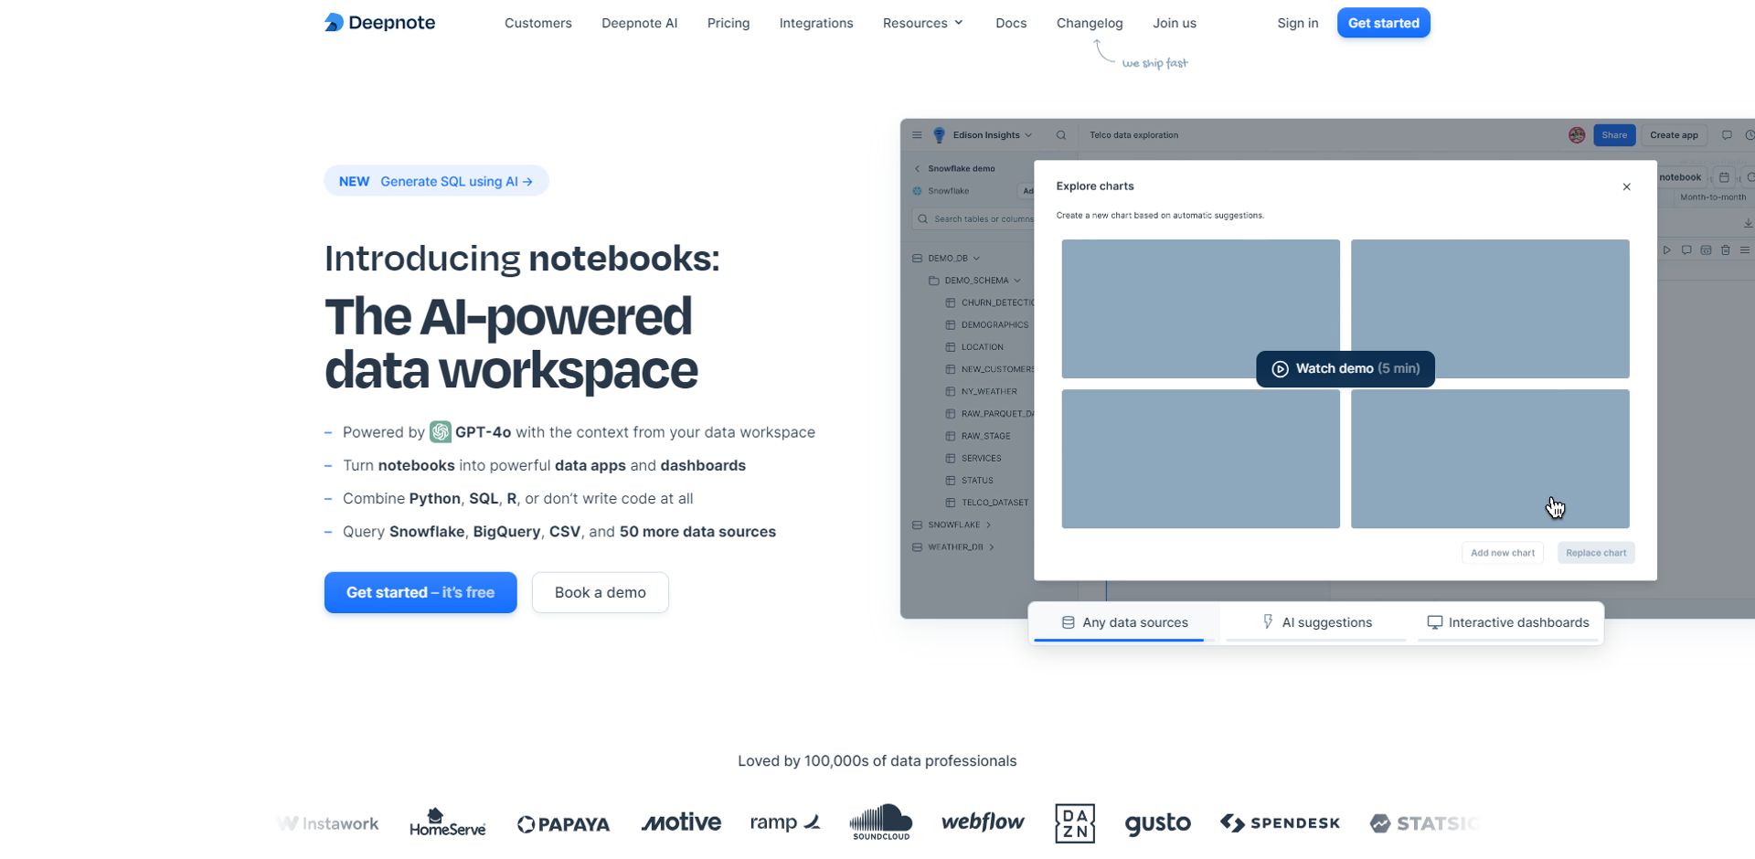Viewport: 1755px width, 859px height.
Task: Click the search magnifier in the demo toolbar
Action: click(1061, 135)
